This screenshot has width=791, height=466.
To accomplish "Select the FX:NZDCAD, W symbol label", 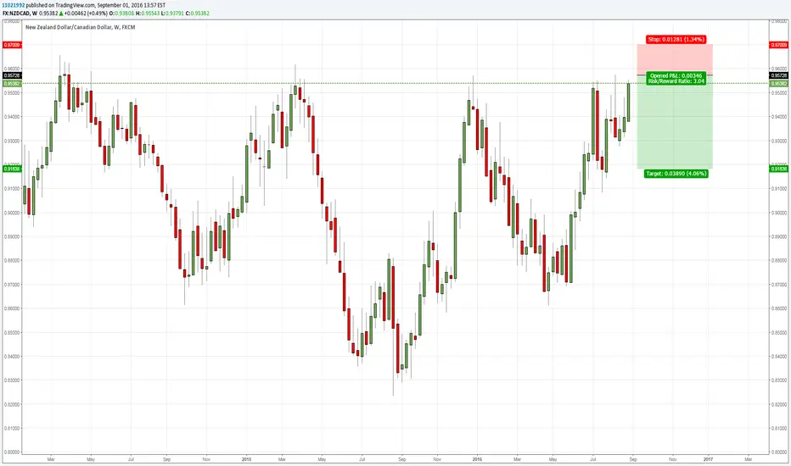I will point(20,13).
